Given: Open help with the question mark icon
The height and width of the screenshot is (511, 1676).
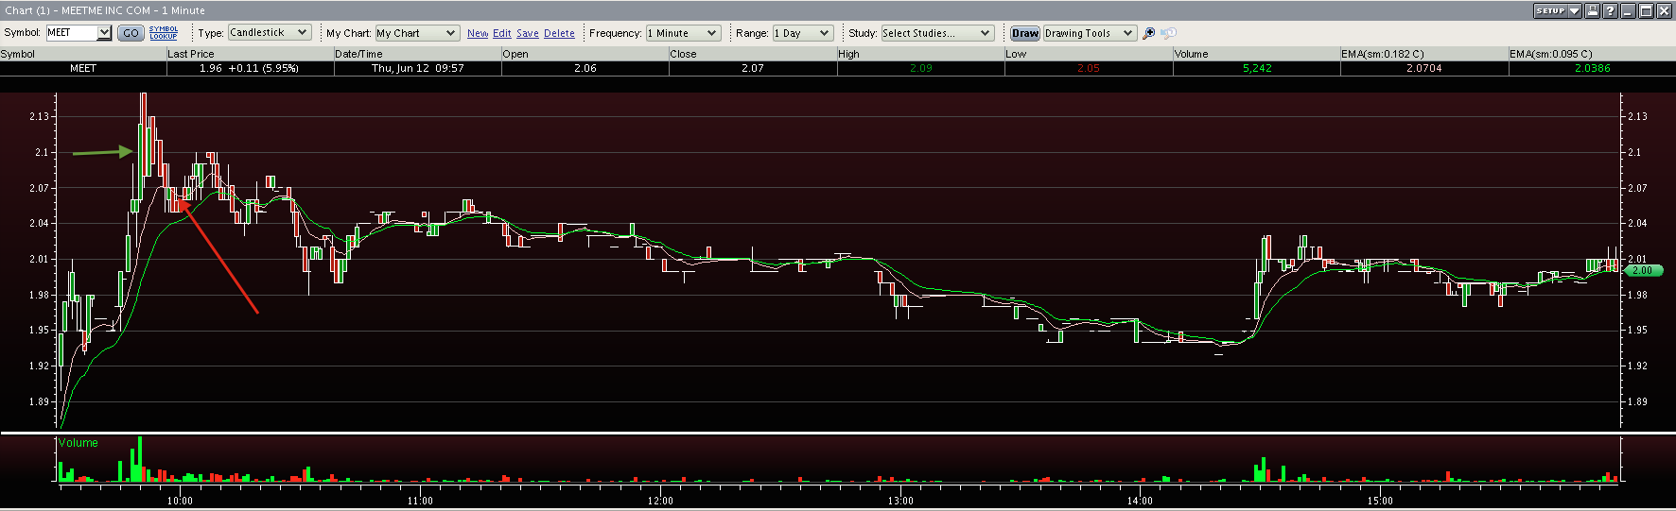Looking at the screenshot, I should coord(1611,10).
